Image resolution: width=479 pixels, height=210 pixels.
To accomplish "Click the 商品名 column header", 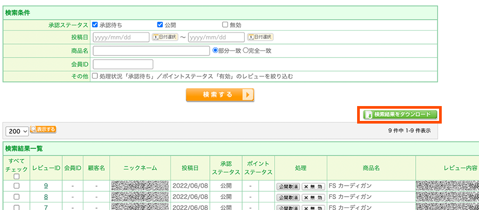I will tap(371, 168).
